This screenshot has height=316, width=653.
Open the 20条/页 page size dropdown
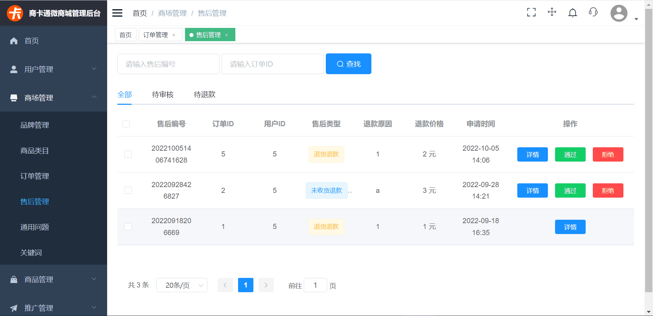[182, 285]
